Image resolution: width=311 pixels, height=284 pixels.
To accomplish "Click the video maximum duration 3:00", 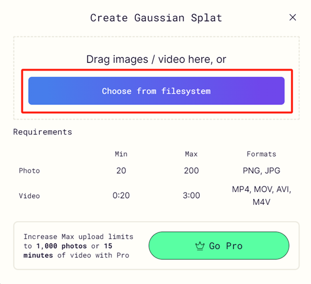I will tap(191, 195).
